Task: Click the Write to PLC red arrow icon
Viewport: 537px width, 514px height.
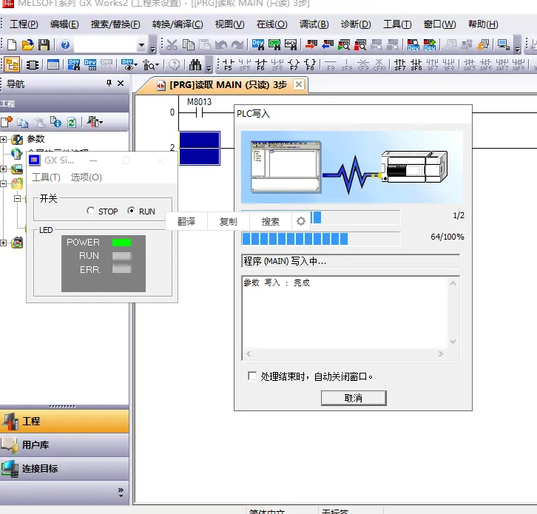Action: [x=311, y=45]
